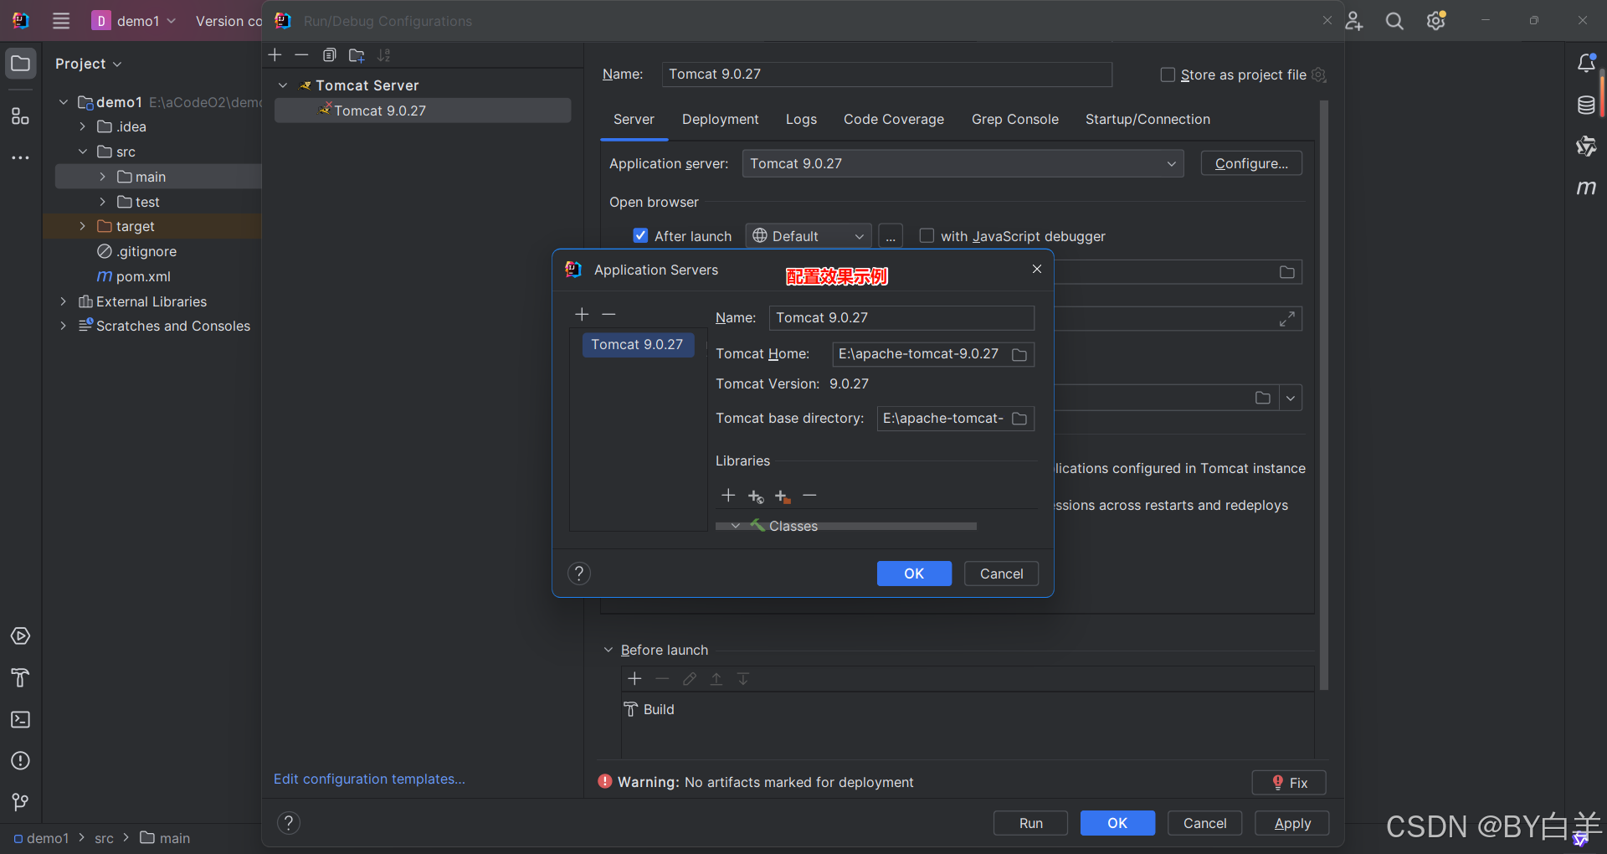1607x854 pixels.
Task: Remove selected run configuration with minus icon
Action: pos(301,55)
